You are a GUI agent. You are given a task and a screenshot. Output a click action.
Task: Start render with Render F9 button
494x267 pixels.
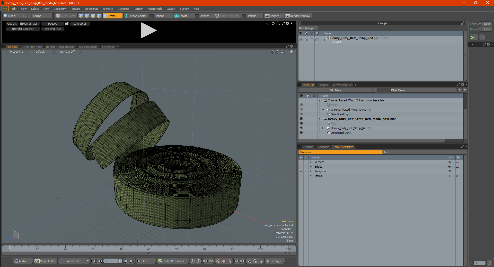(274, 16)
